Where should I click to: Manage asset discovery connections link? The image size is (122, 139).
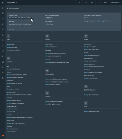pyautogui.click(x=55, y=53)
